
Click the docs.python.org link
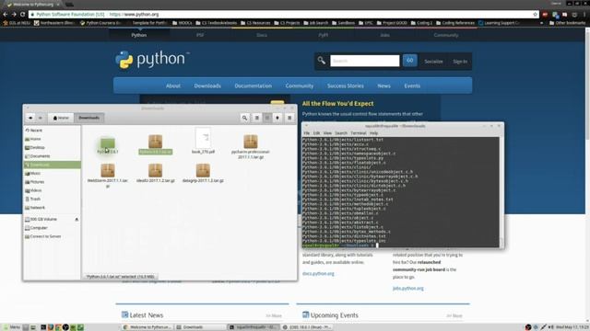pyautogui.click(x=318, y=274)
